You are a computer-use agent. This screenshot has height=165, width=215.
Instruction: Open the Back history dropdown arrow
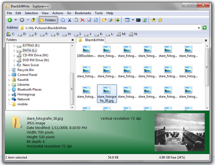pos(15,20)
